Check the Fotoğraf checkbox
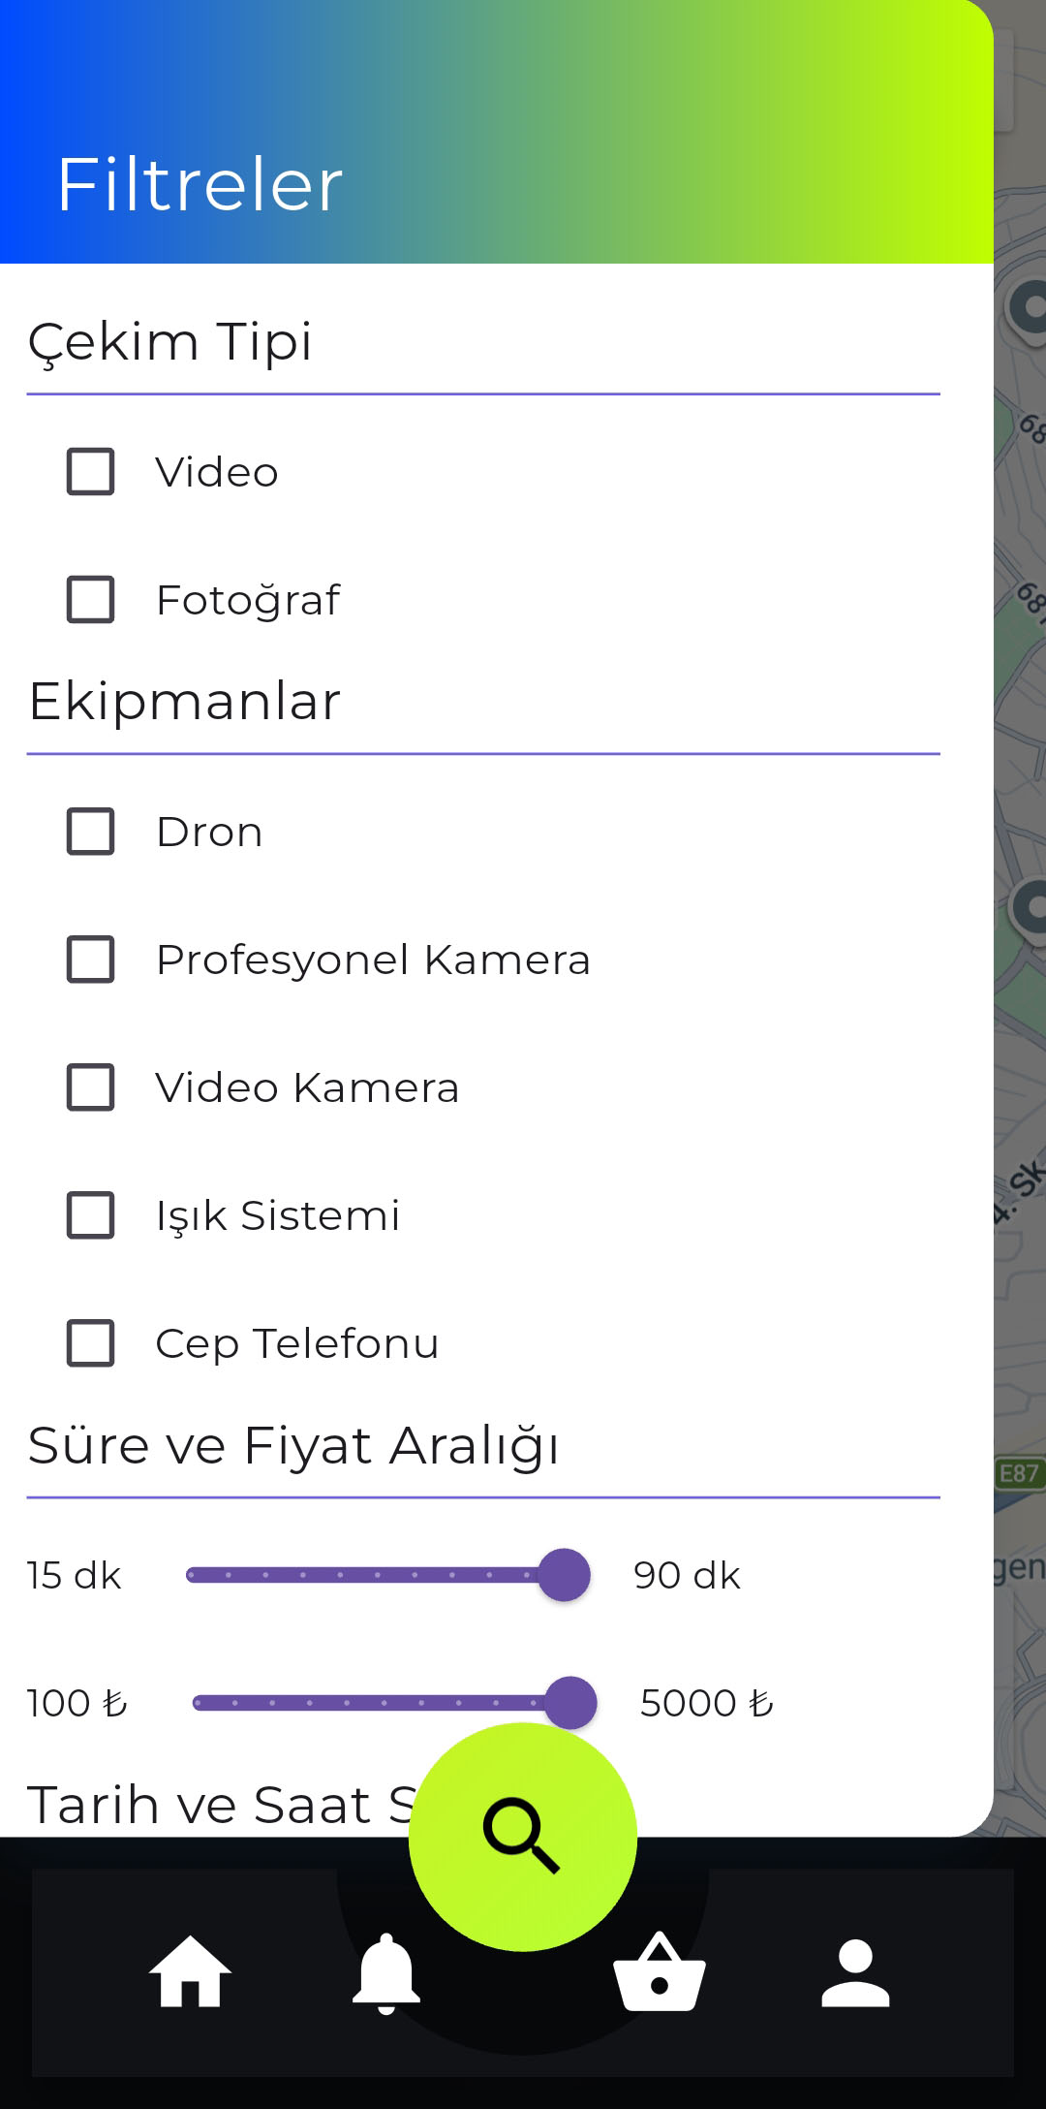The image size is (1046, 2109). pyautogui.click(x=91, y=600)
